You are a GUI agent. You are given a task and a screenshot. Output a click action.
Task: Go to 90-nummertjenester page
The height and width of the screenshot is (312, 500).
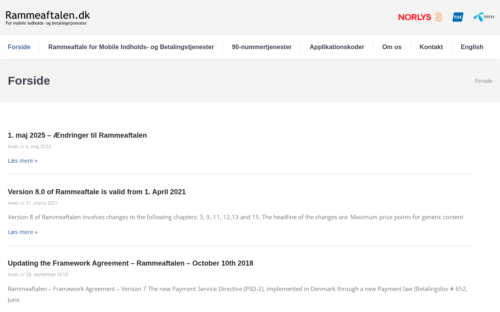(x=262, y=47)
